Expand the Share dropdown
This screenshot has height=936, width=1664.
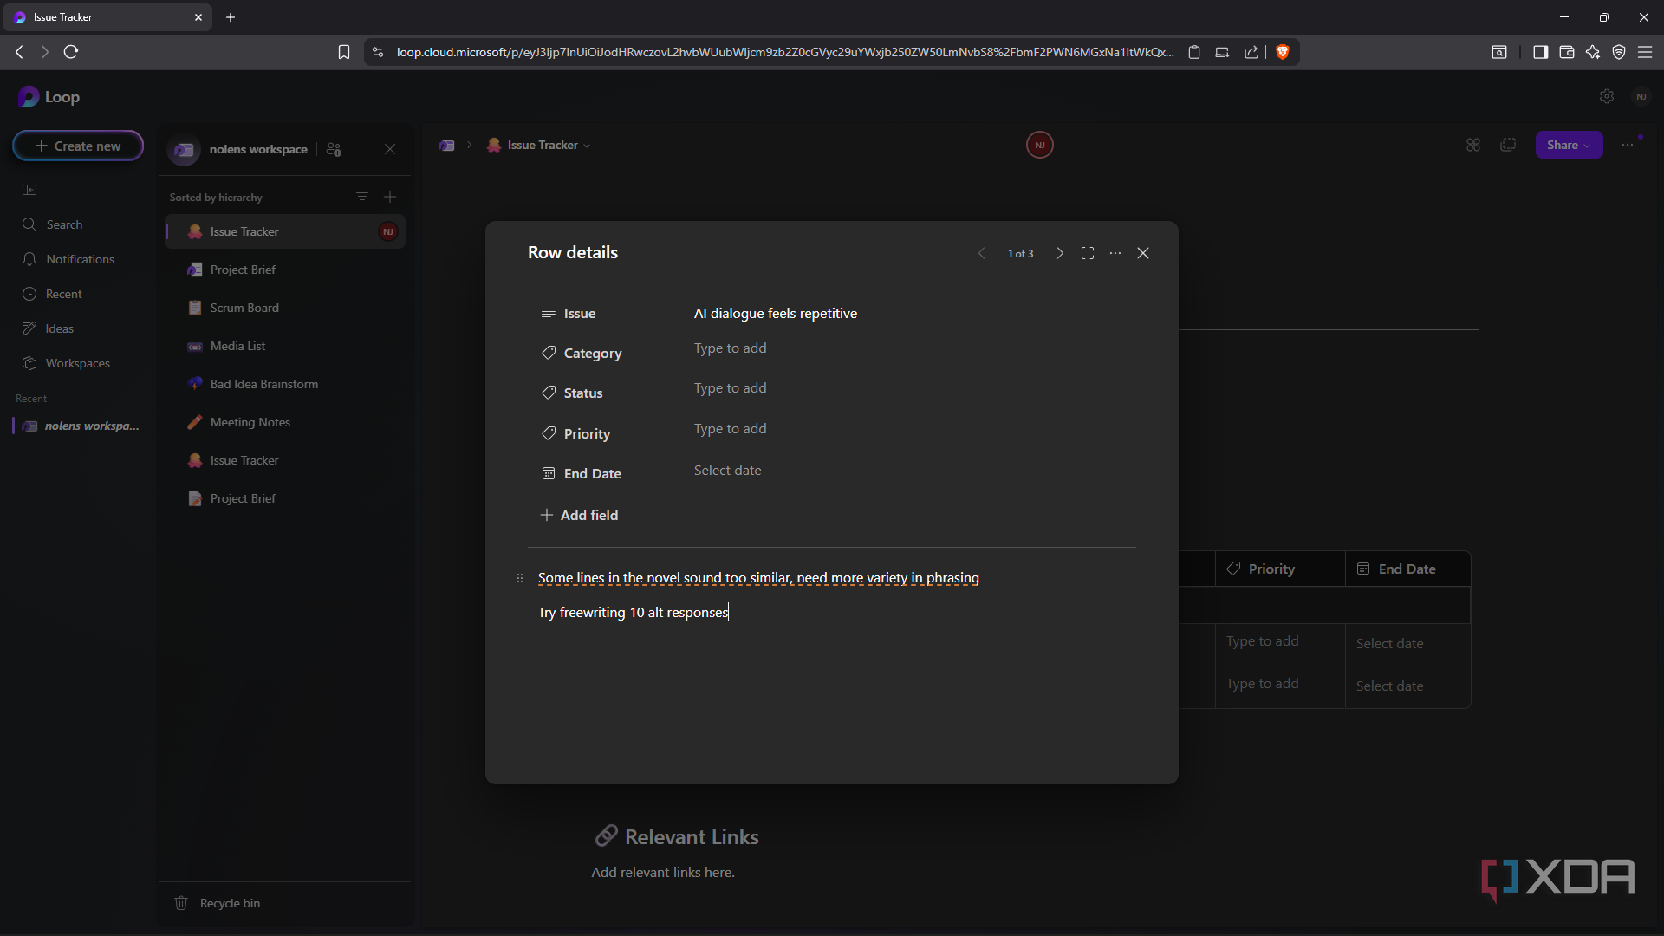[1569, 145]
